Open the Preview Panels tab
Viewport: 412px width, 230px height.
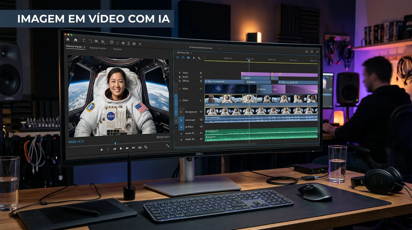pos(74,46)
